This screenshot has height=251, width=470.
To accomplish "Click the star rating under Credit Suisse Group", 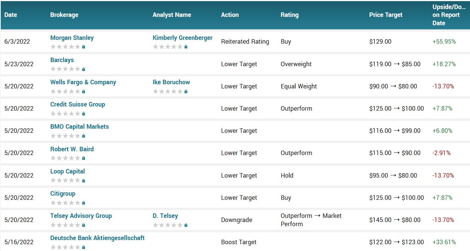I will coord(66,114).
